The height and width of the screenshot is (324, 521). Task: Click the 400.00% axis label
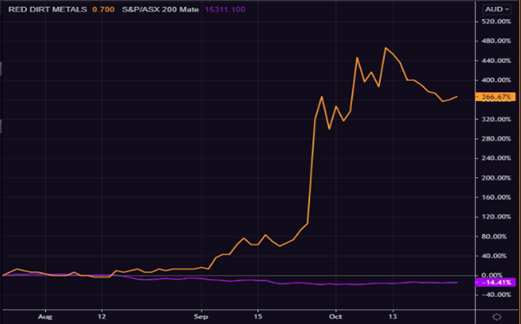[x=495, y=80]
